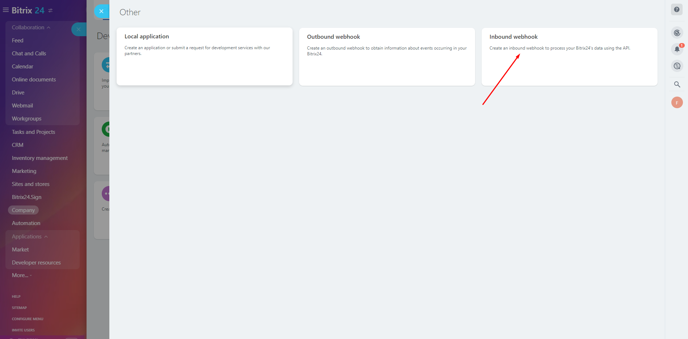Click the teal close button near Collaboration

(x=79, y=29)
